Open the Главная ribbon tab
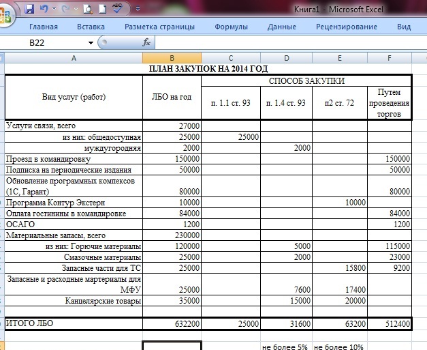 (43, 27)
